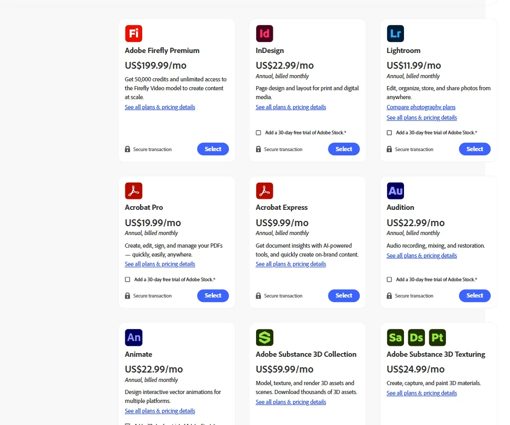Click the Adobe Substance 3D Collection title

tap(306, 354)
